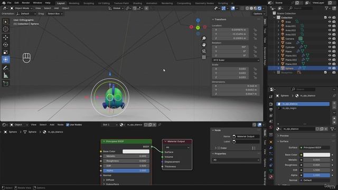Open the Render properties tab icon
The image size is (338, 190).
271,104
